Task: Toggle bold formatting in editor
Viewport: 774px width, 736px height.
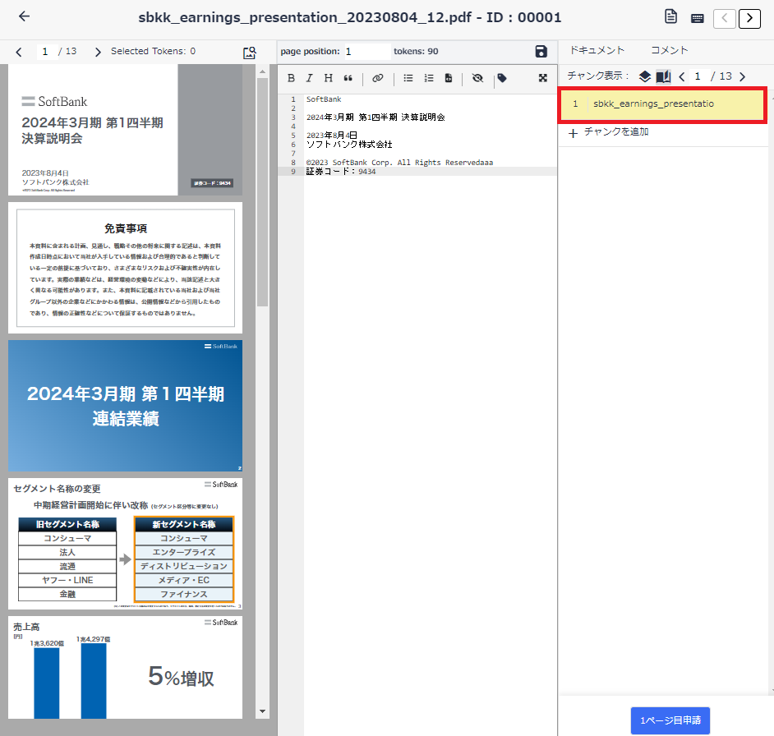Action: click(291, 78)
